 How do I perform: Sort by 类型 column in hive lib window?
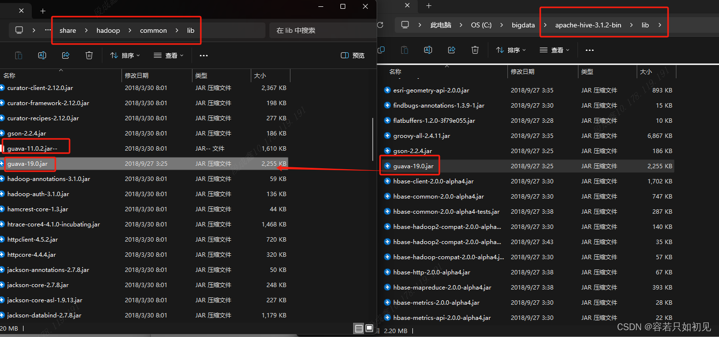[607, 71]
